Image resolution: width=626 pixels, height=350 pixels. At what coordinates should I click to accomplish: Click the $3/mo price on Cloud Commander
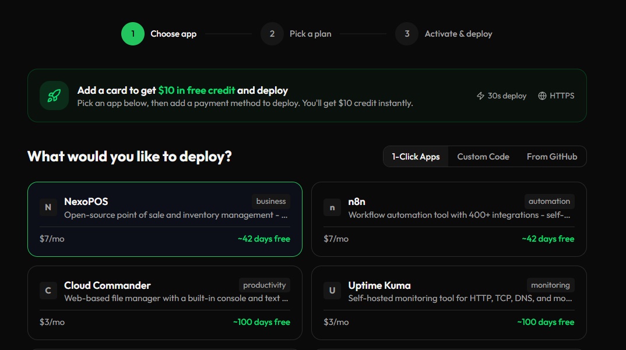[x=52, y=322]
